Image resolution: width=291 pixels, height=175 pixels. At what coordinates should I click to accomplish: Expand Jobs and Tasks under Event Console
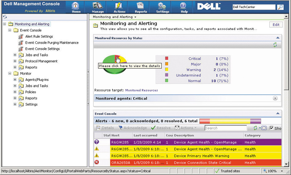click(15, 55)
